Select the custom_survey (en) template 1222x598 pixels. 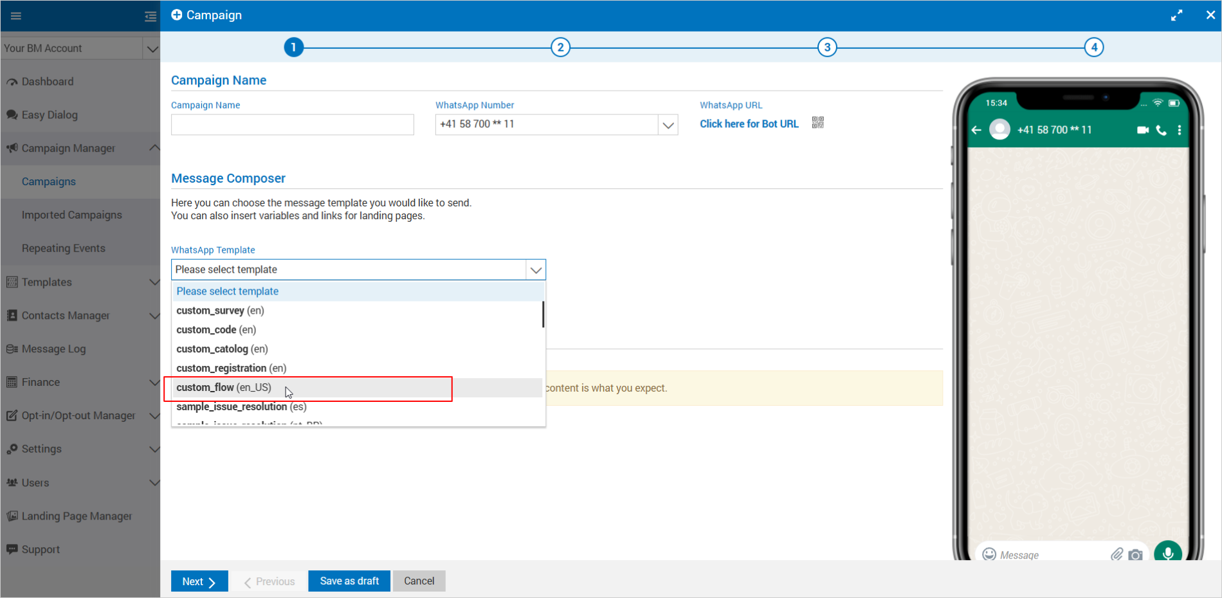(358, 311)
